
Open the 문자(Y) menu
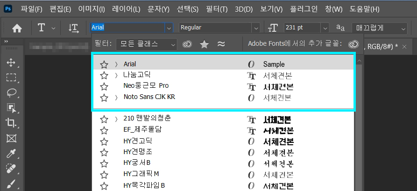coord(158,9)
